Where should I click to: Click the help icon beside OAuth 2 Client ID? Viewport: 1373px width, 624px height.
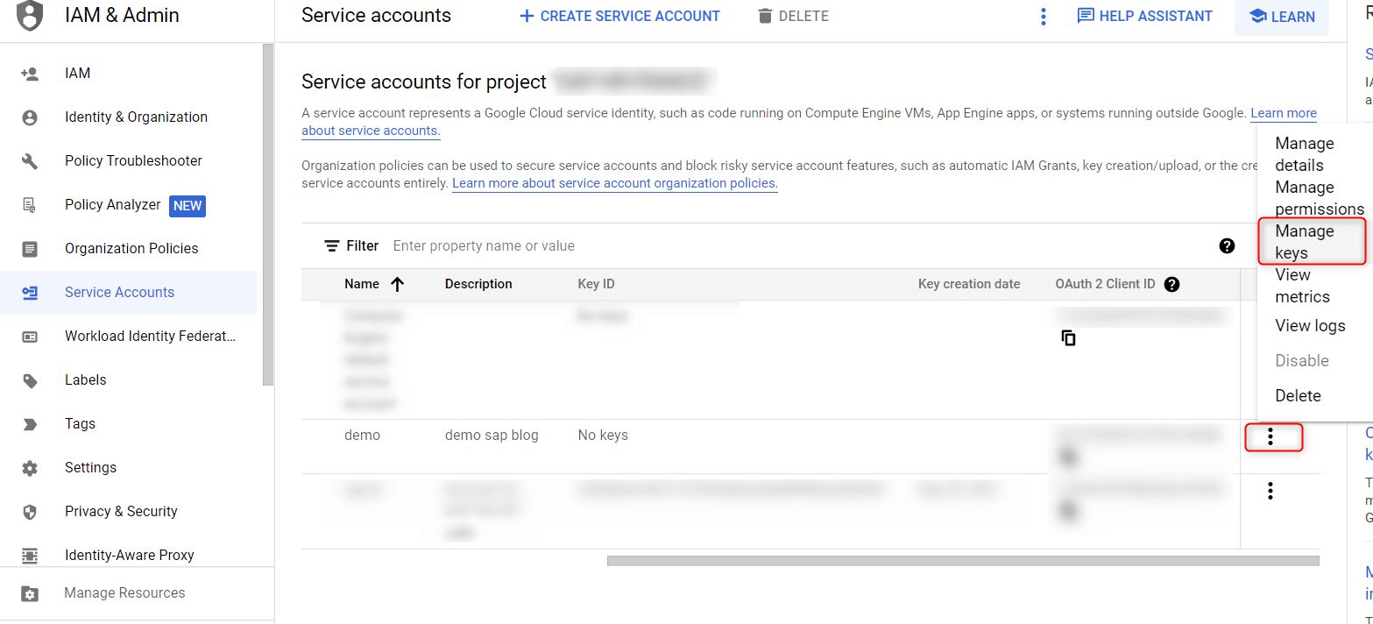coord(1171,284)
